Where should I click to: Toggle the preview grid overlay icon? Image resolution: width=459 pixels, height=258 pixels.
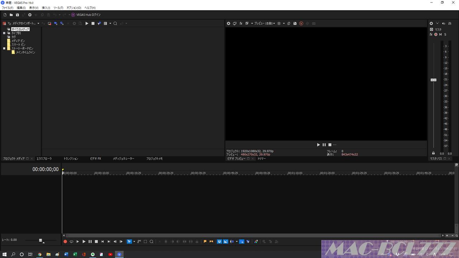pos(279,24)
